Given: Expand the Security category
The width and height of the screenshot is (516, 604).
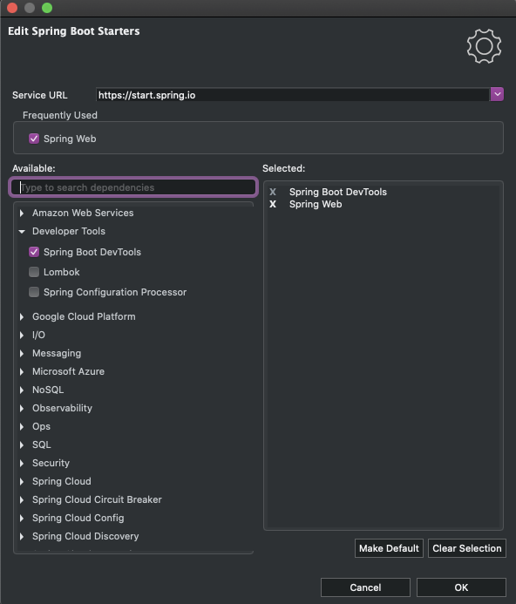Looking at the screenshot, I should click(x=22, y=463).
